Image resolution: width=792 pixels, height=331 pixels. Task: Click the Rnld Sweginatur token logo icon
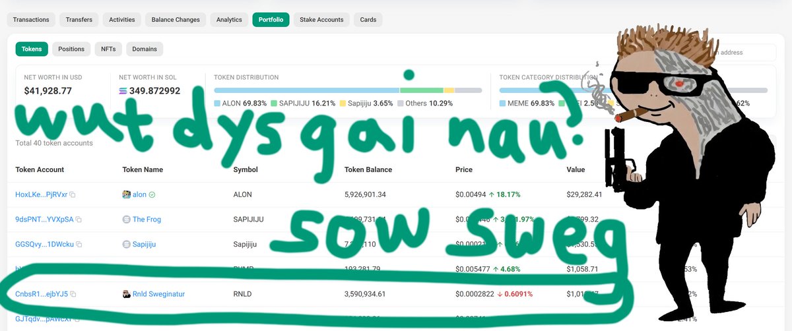(x=127, y=294)
